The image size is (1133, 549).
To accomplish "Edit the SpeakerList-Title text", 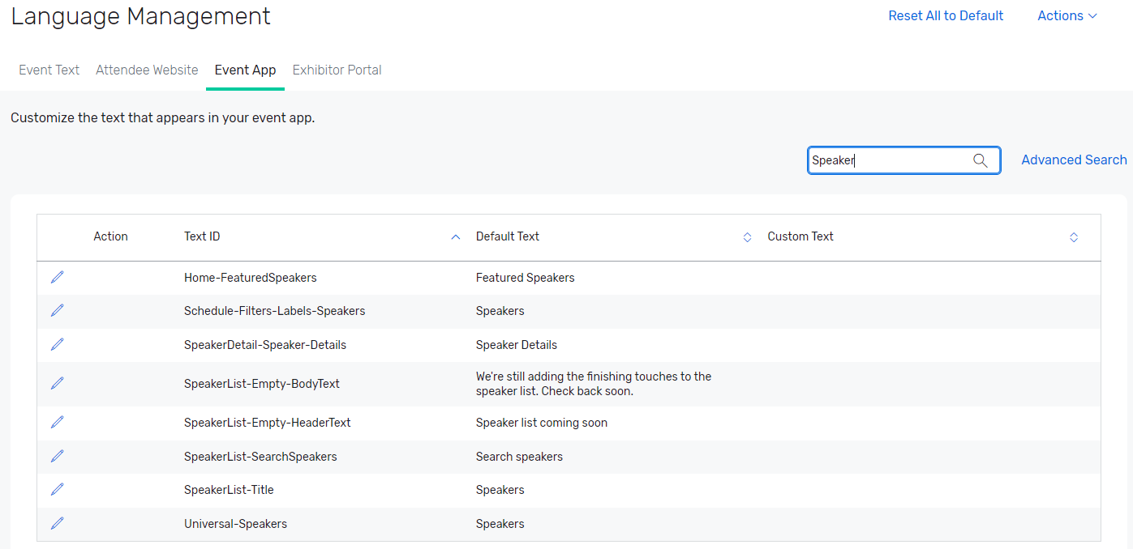I will 57,490.
